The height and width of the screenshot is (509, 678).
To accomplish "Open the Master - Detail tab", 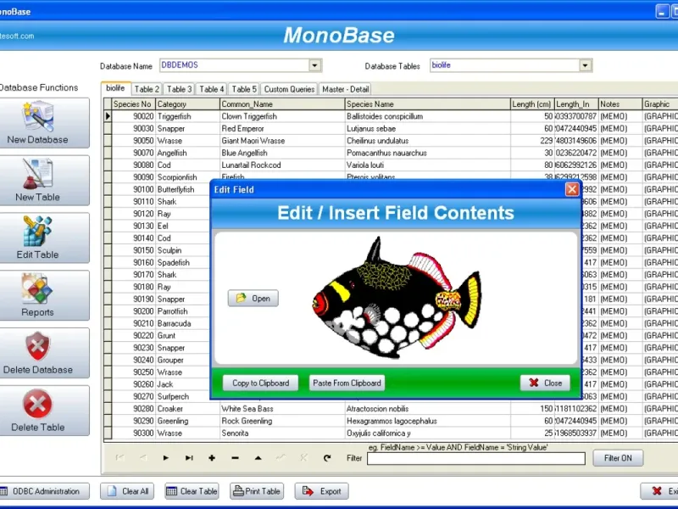I will 345,89.
